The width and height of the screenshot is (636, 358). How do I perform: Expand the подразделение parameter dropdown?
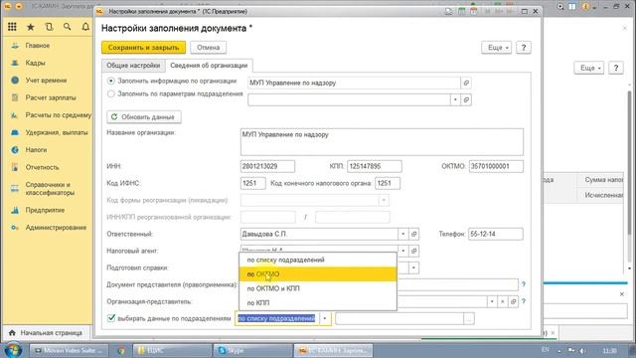tap(455, 99)
